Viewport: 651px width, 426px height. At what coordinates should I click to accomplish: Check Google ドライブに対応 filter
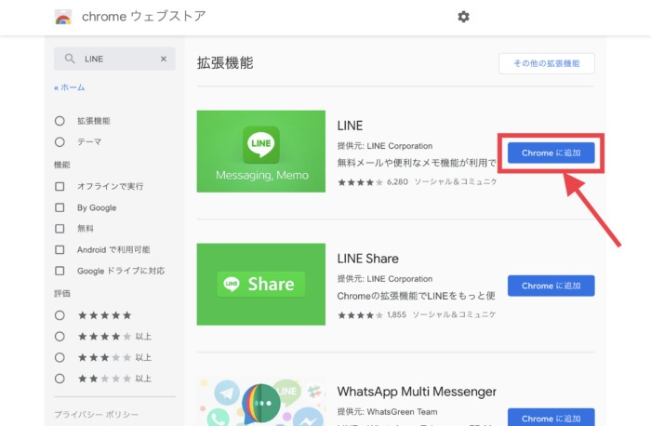tap(60, 271)
